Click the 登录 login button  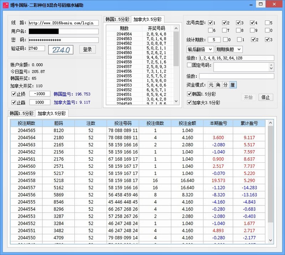(x=87, y=50)
